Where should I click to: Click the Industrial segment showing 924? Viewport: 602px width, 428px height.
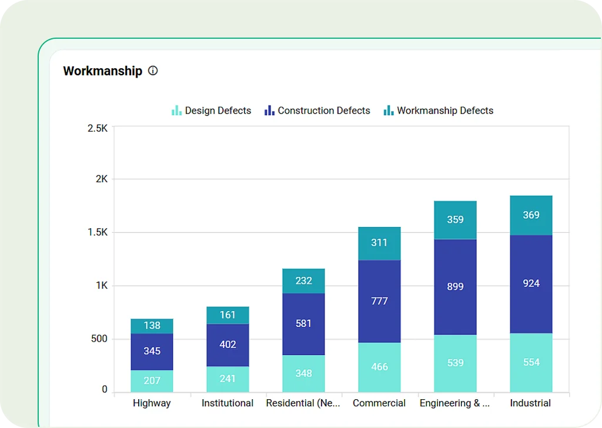[x=531, y=283]
